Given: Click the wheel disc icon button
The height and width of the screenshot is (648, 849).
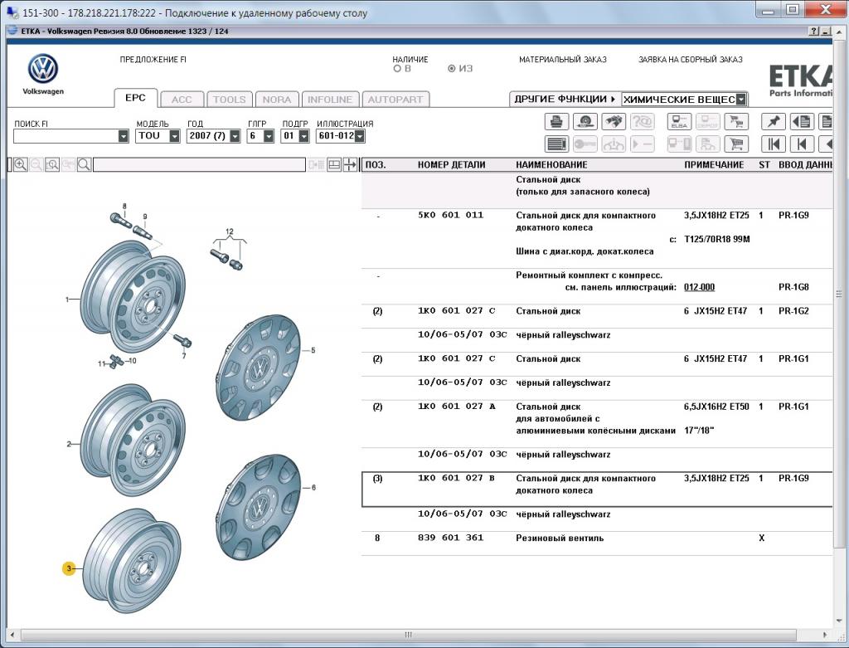Looking at the screenshot, I should pos(585,121).
